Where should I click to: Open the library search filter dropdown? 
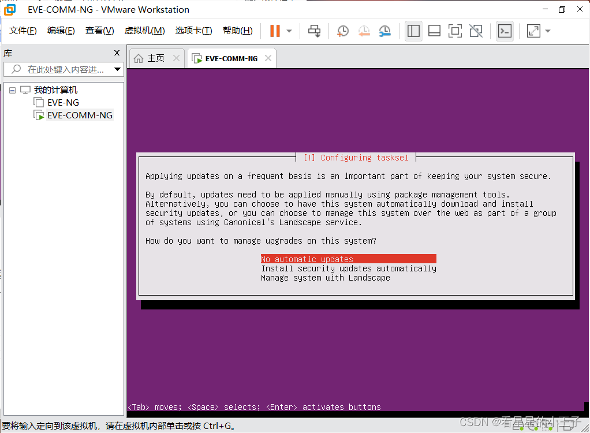117,69
